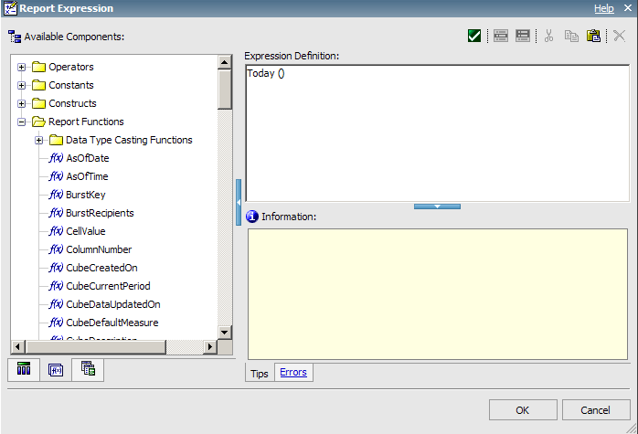Click the cut scissors icon in toolbar
The width and height of the screenshot is (638, 434).
tap(548, 37)
